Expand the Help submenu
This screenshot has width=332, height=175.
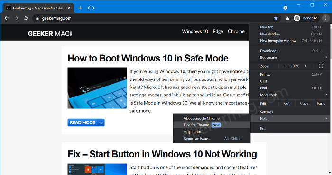click(x=290, y=118)
